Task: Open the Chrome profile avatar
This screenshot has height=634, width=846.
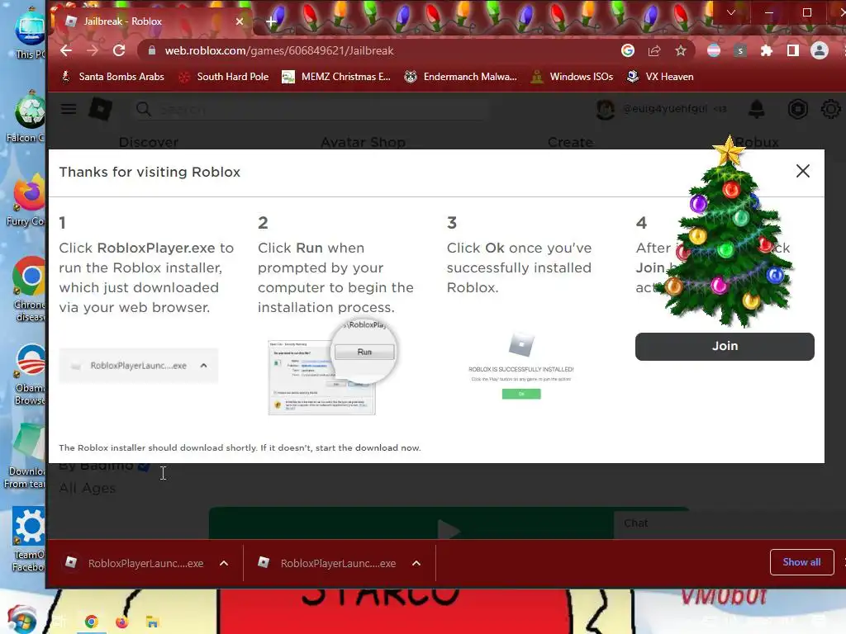Action: pyautogui.click(x=819, y=50)
